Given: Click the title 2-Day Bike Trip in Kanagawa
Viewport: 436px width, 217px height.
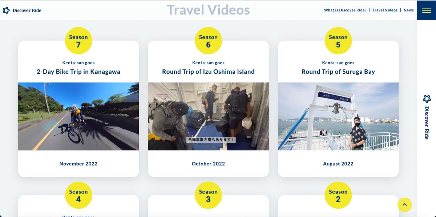Looking at the screenshot, I should coord(78,72).
